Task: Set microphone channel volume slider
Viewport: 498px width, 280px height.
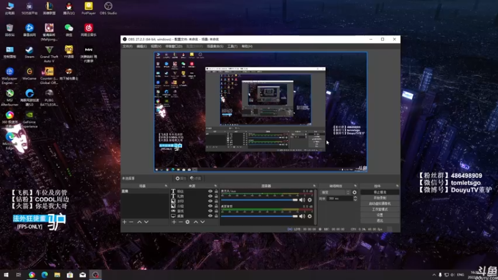Action: pos(259,200)
